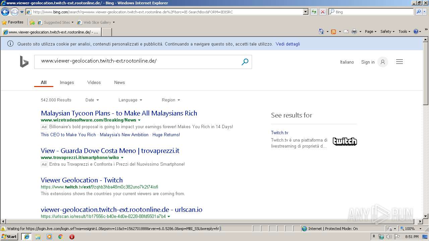This screenshot has height=241, width=429.
Task: Open Windows Explorer folder on taskbar
Action: click(38, 237)
